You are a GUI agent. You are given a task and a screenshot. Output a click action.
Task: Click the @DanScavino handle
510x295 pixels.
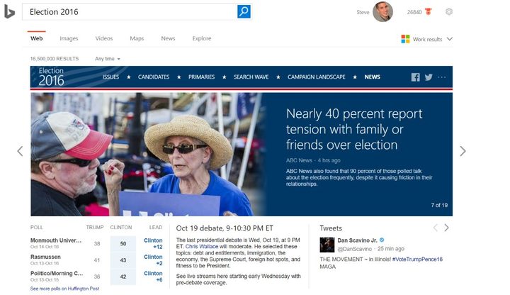[355, 249]
